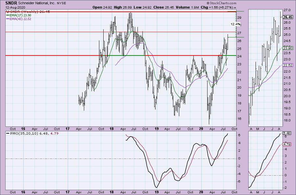This screenshot has height=195, width=296.
Task: Click the 27.0 label on zoom panel axis
Action: click(x=287, y=10)
